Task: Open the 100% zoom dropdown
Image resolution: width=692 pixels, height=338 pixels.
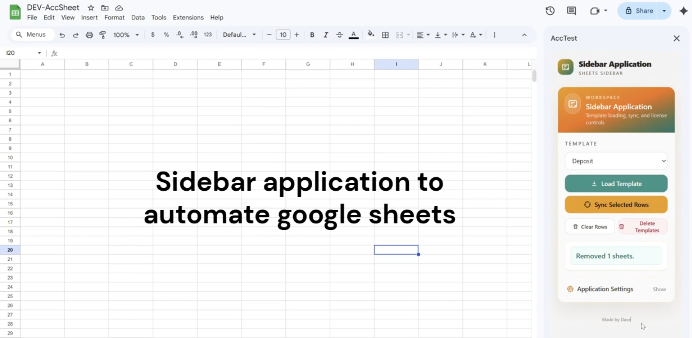Action: (x=126, y=35)
